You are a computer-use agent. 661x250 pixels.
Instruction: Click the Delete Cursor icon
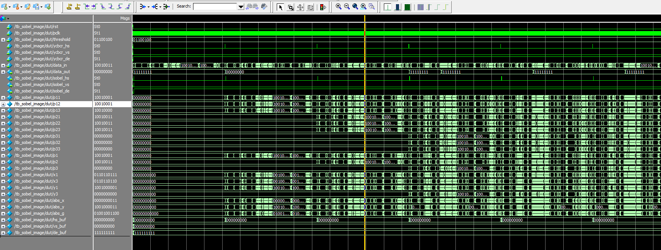78,6
